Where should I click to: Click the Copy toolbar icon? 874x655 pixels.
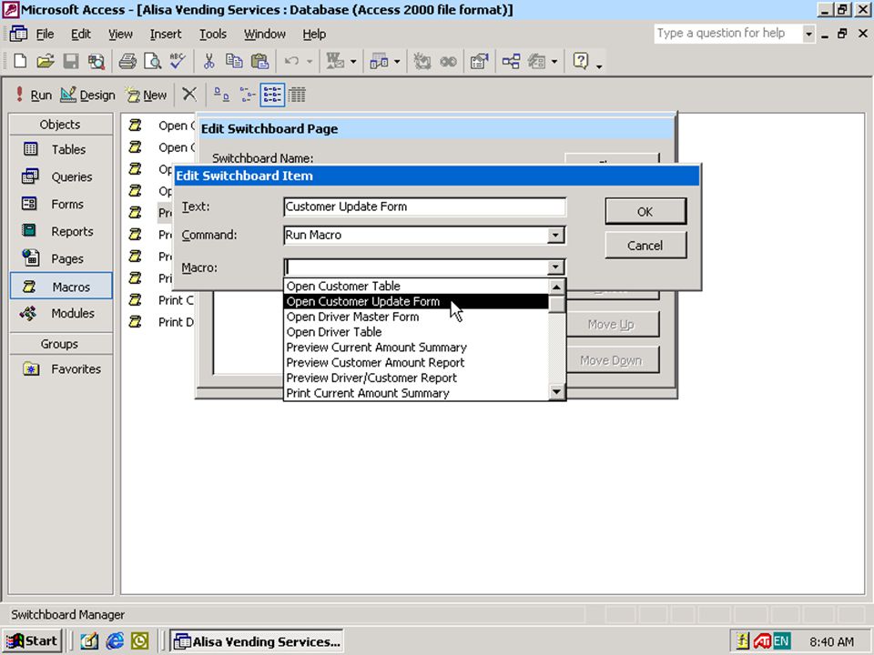pyautogui.click(x=234, y=61)
